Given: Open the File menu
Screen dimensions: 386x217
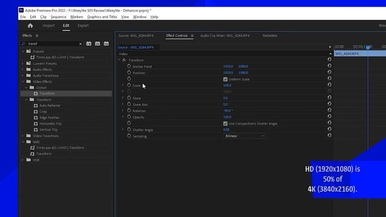Looking at the screenshot, I should [23, 17].
